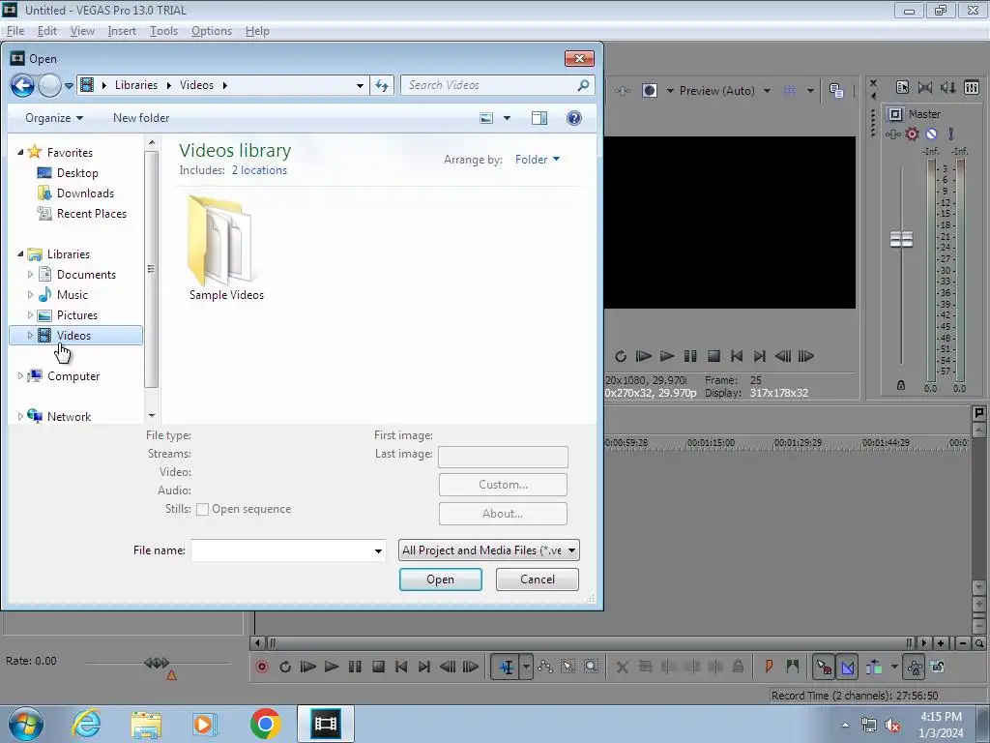990x743 pixels.
Task: Expand the Network tree node
Action: (x=20, y=416)
